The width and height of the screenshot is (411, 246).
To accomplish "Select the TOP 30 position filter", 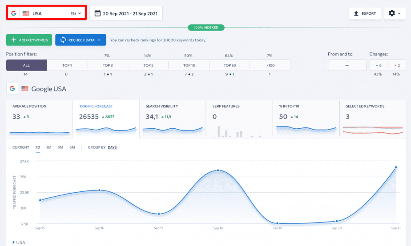I will pyautogui.click(x=230, y=65).
